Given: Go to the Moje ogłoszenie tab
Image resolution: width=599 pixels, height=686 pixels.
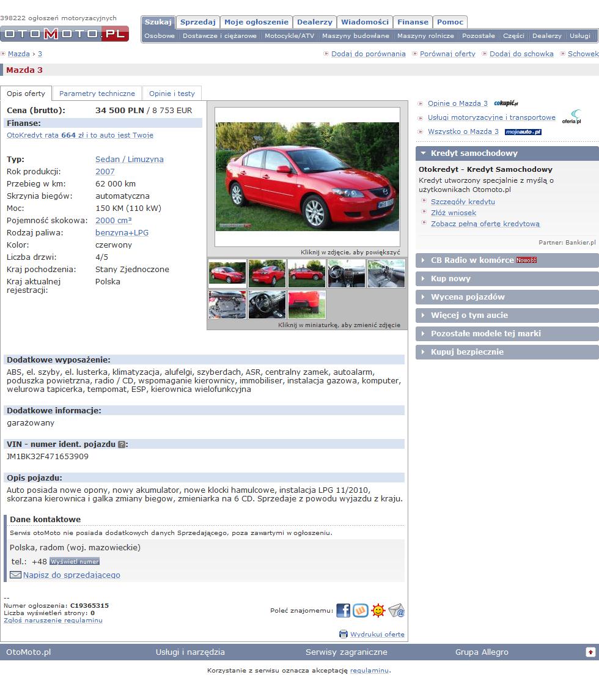Looking at the screenshot, I should coord(256,22).
